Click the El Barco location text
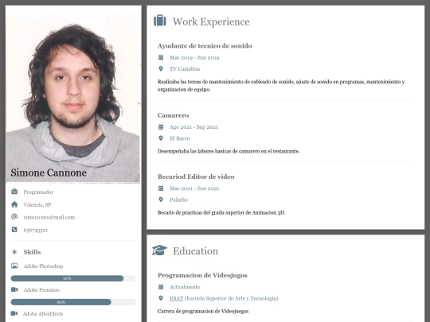This screenshot has height=322, width=430. tap(180, 138)
